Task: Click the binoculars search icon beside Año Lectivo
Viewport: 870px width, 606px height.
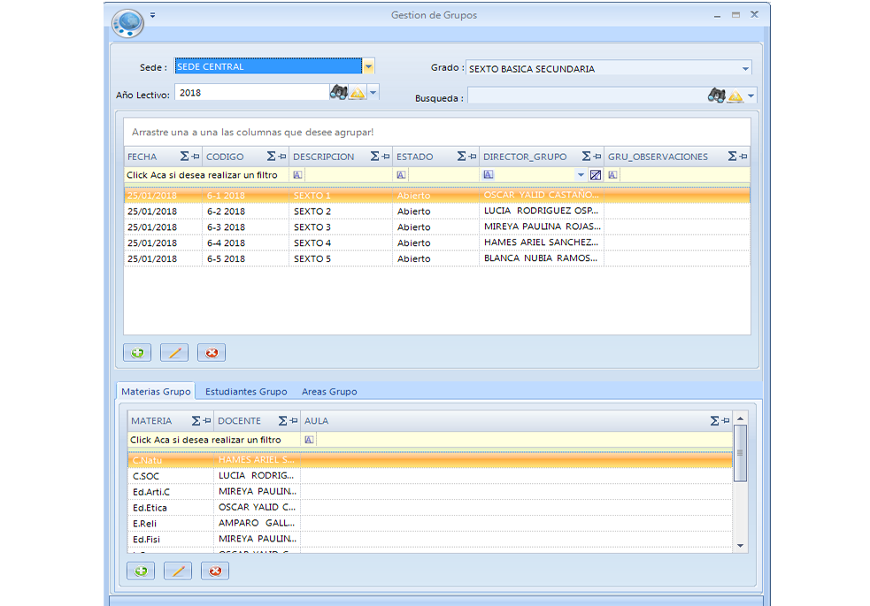Action: (338, 93)
